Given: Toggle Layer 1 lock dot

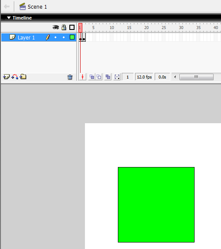Looking at the screenshot, I should [x=64, y=37].
